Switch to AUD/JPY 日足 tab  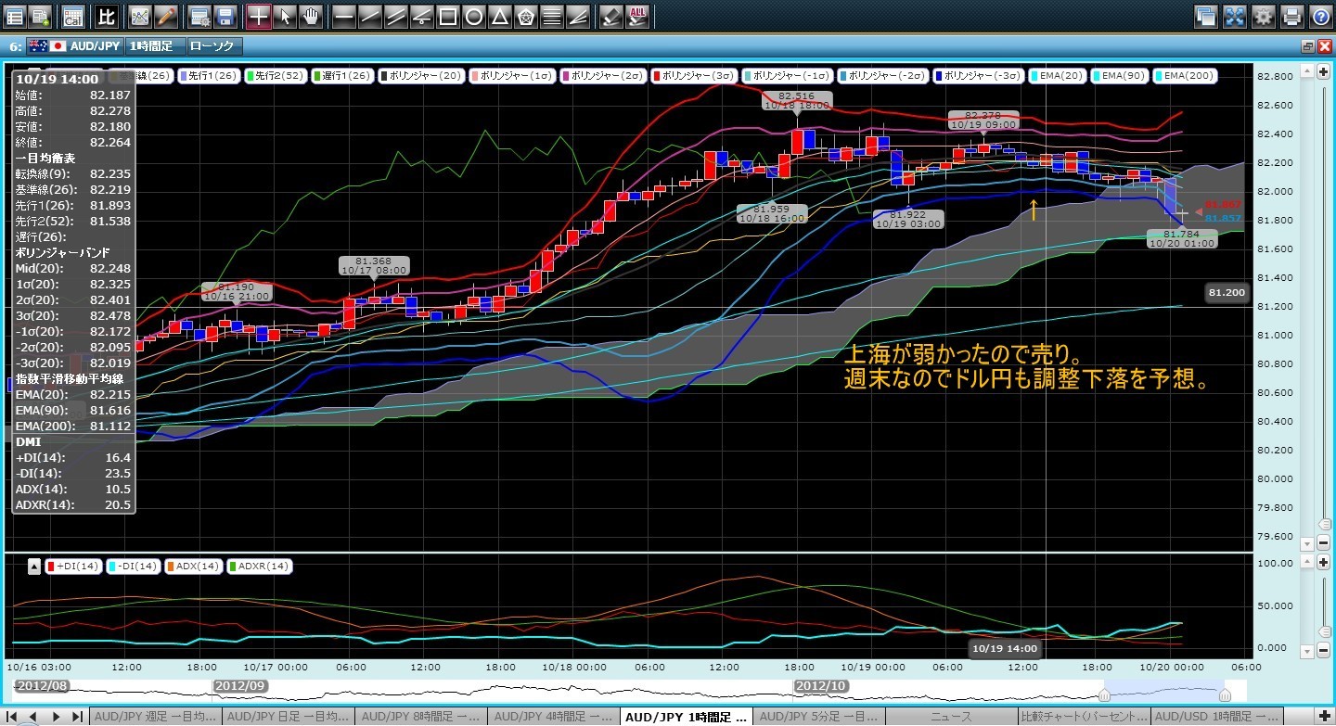[x=289, y=717]
